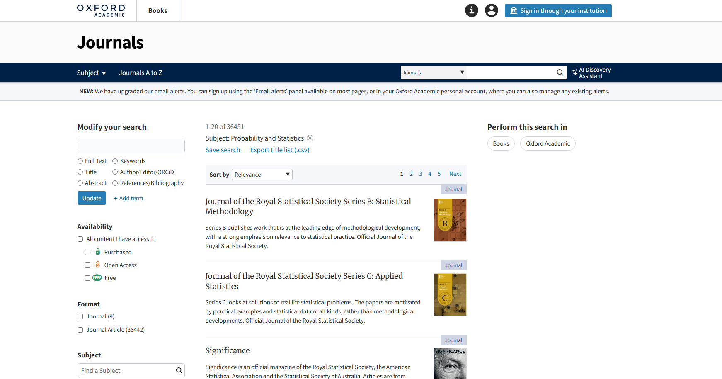
Task: Open the user account profile icon
Action: click(x=491, y=10)
